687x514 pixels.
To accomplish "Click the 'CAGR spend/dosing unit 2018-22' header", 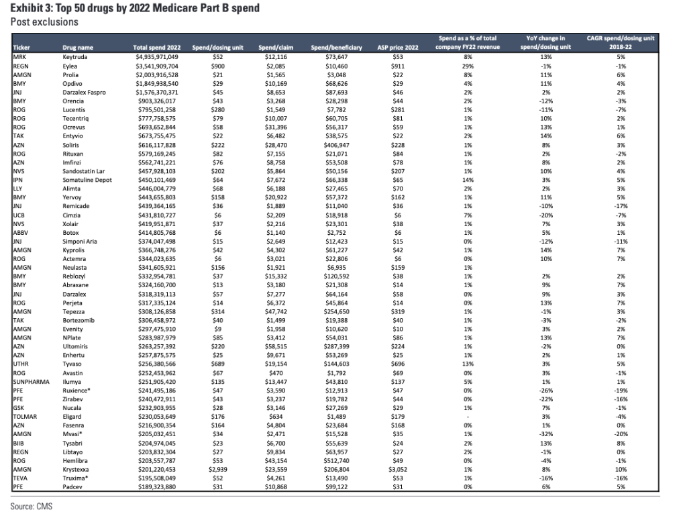I will (x=621, y=42).
